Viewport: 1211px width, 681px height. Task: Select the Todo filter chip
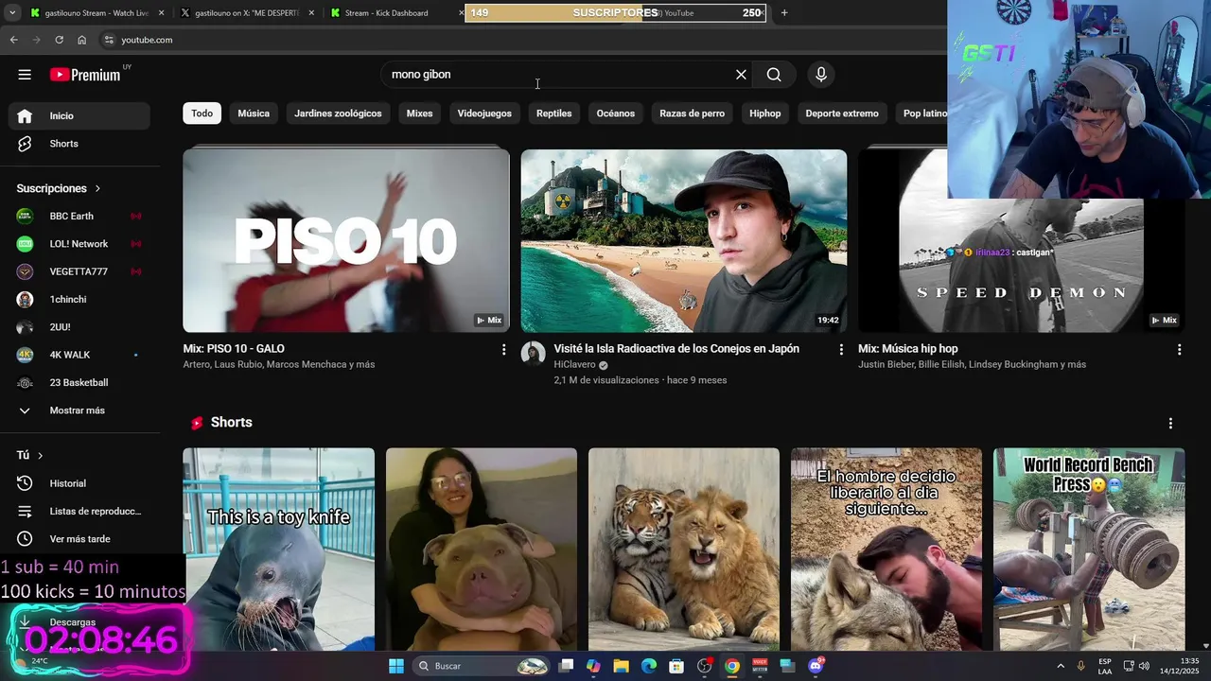tap(202, 113)
